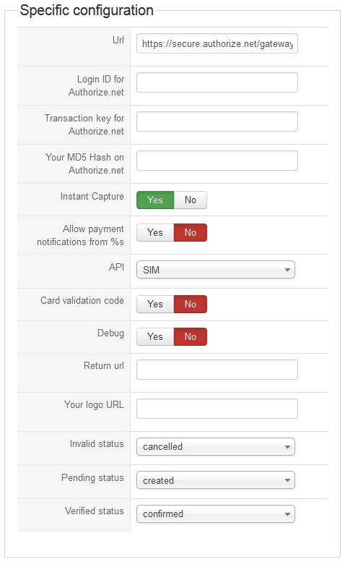This screenshot has height=562, width=345.
Task: Click the arrow on API combo box
Action: pyautogui.click(x=287, y=270)
